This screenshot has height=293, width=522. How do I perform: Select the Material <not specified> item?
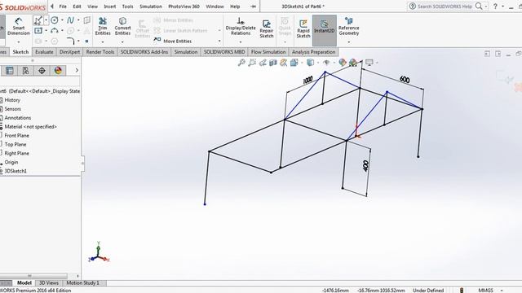click(x=31, y=127)
